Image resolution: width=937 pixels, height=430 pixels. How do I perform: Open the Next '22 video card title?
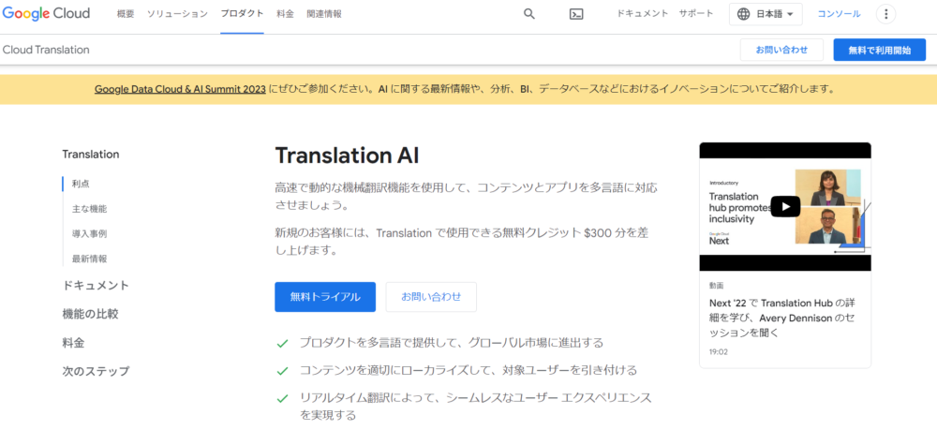click(x=781, y=318)
